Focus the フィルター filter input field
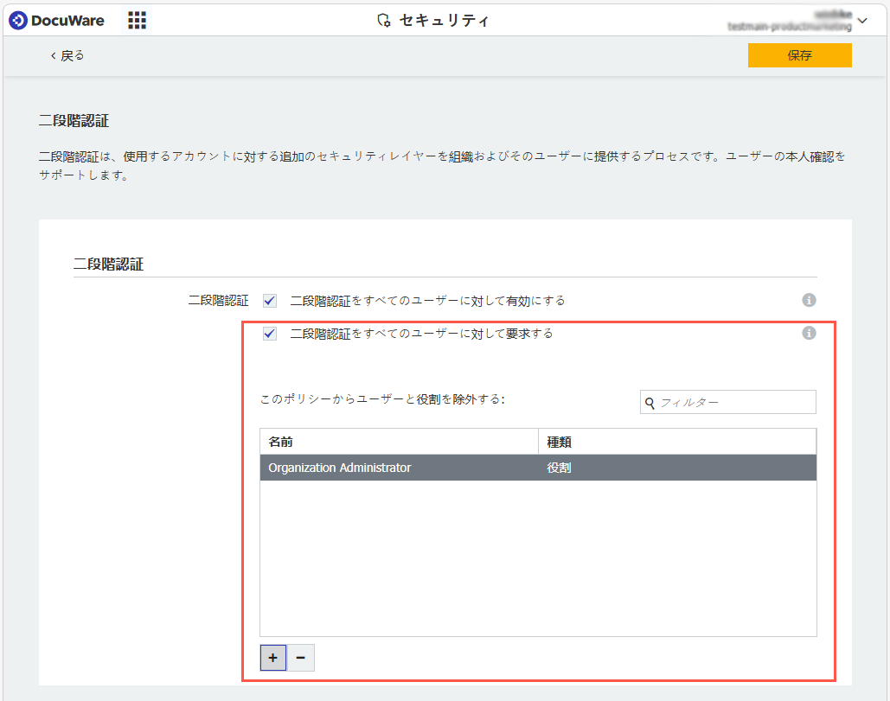Screen dimensions: 890x701 point(727,402)
